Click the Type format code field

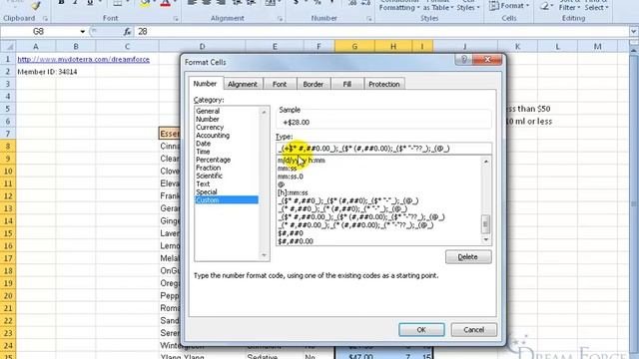pyautogui.click(x=383, y=149)
